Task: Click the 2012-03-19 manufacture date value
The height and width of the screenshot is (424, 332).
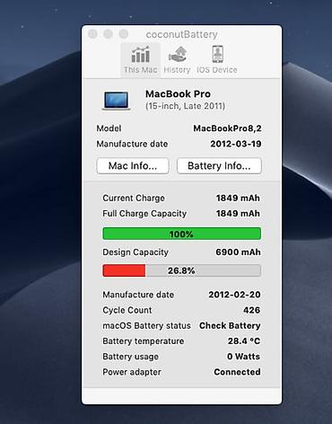Action: 236,144
